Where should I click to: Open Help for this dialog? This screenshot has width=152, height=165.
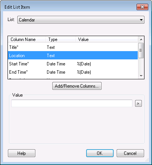[x=21, y=153]
